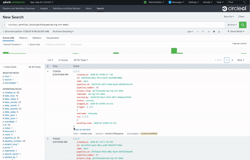Image resolution: width=250 pixels, height=160 pixels.
Task: Open the Activity menu
Action: (207, 2)
